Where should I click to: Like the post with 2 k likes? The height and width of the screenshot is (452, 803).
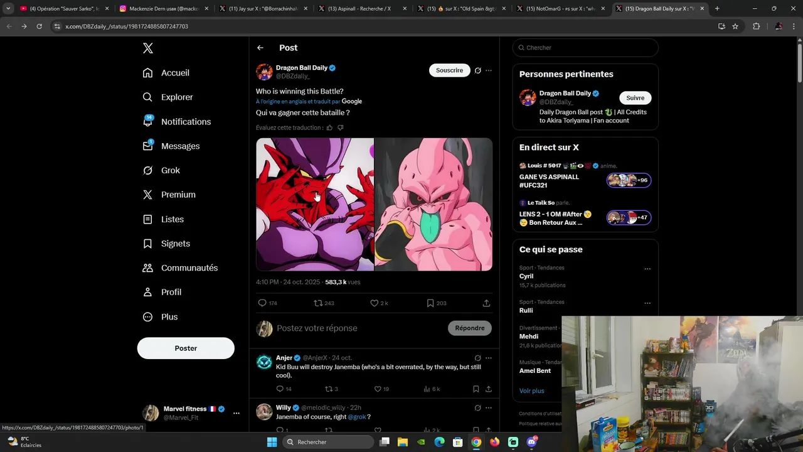(379, 303)
